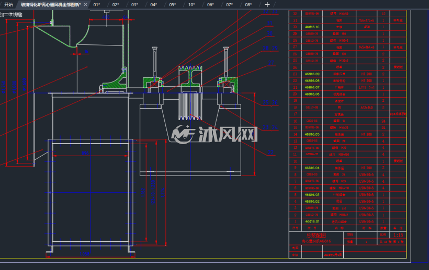Select part code 46816.08 in parts table

(312, 81)
